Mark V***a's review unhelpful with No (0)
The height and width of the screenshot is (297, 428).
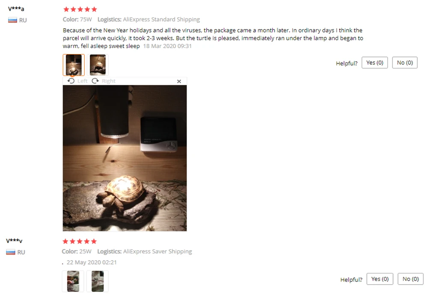coord(405,62)
